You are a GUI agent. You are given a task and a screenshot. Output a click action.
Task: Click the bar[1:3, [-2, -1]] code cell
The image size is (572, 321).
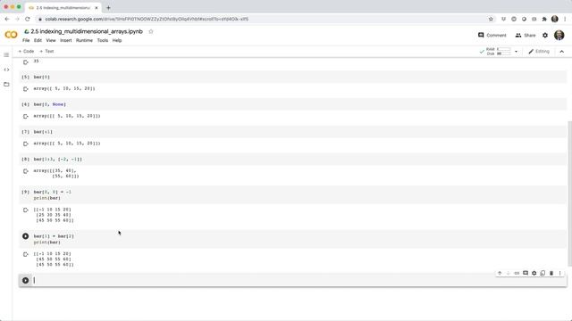point(299,159)
